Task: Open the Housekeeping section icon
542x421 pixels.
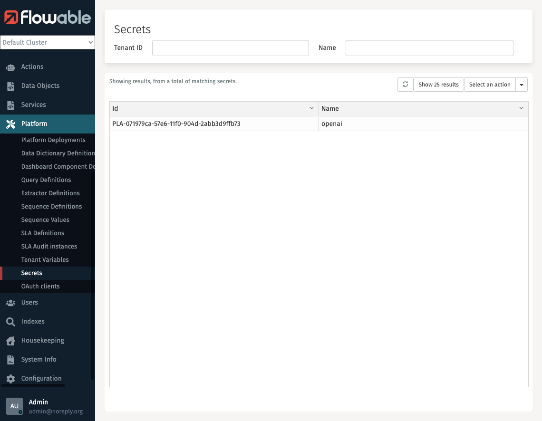Action: [11, 340]
